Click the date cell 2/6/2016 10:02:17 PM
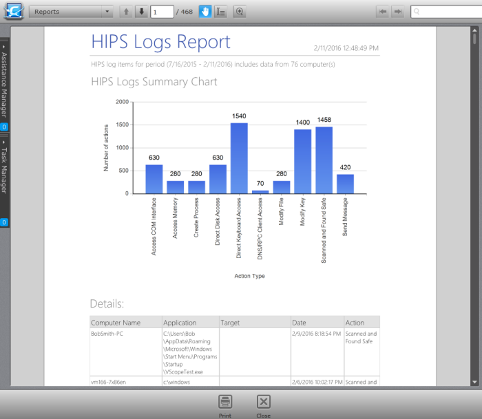Screen dimensions: 482x419 pyautogui.click(x=317, y=382)
